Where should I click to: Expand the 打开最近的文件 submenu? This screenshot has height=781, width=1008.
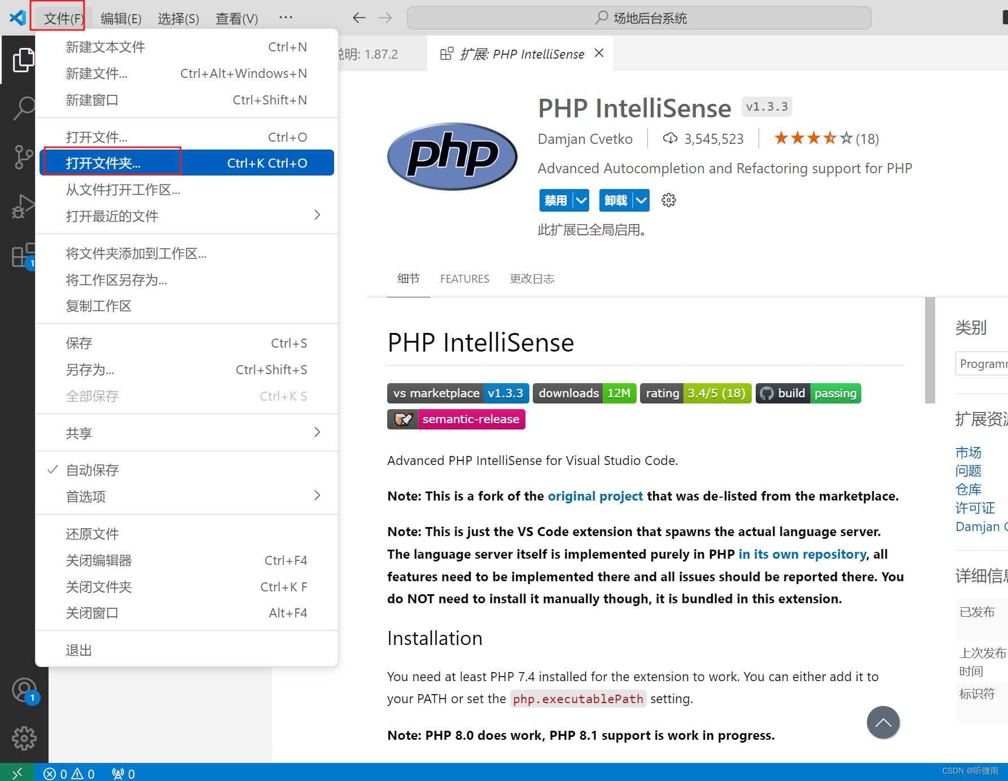pyautogui.click(x=186, y=216)
